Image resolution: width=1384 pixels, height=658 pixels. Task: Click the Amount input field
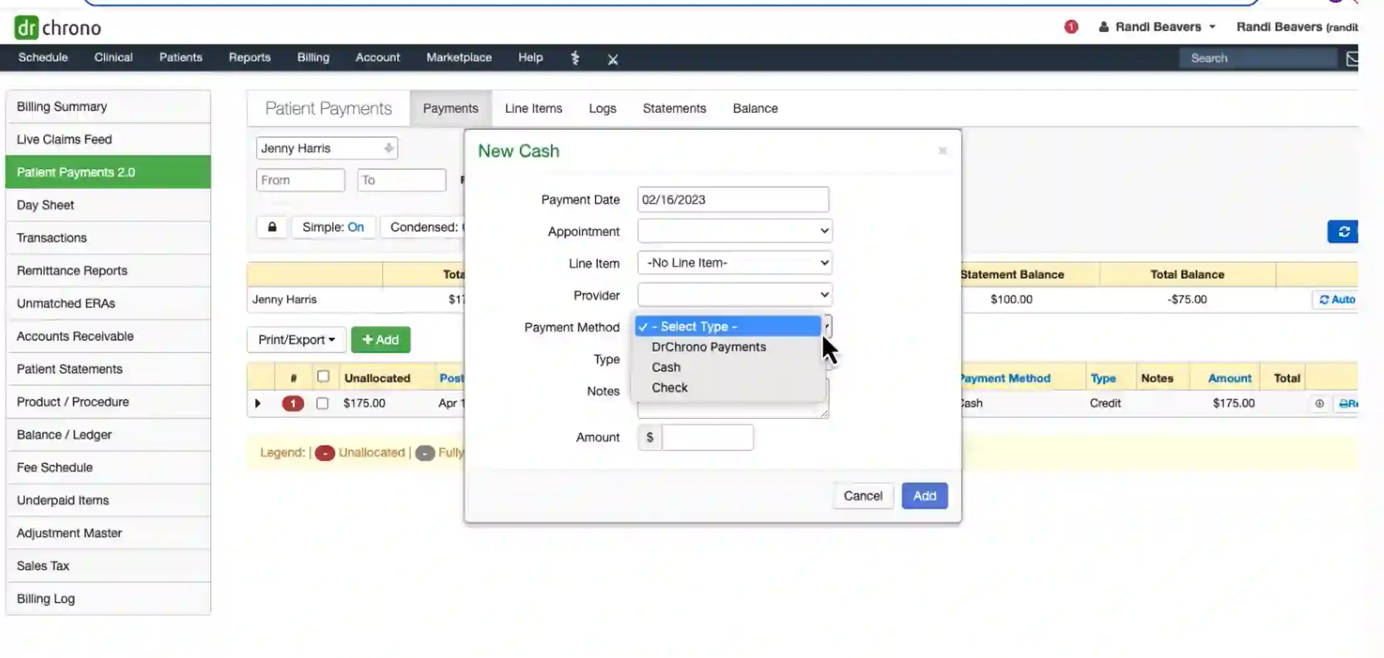[707, 437]
